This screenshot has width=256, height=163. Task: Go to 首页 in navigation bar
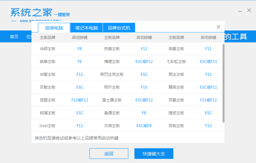pos(14,36)
